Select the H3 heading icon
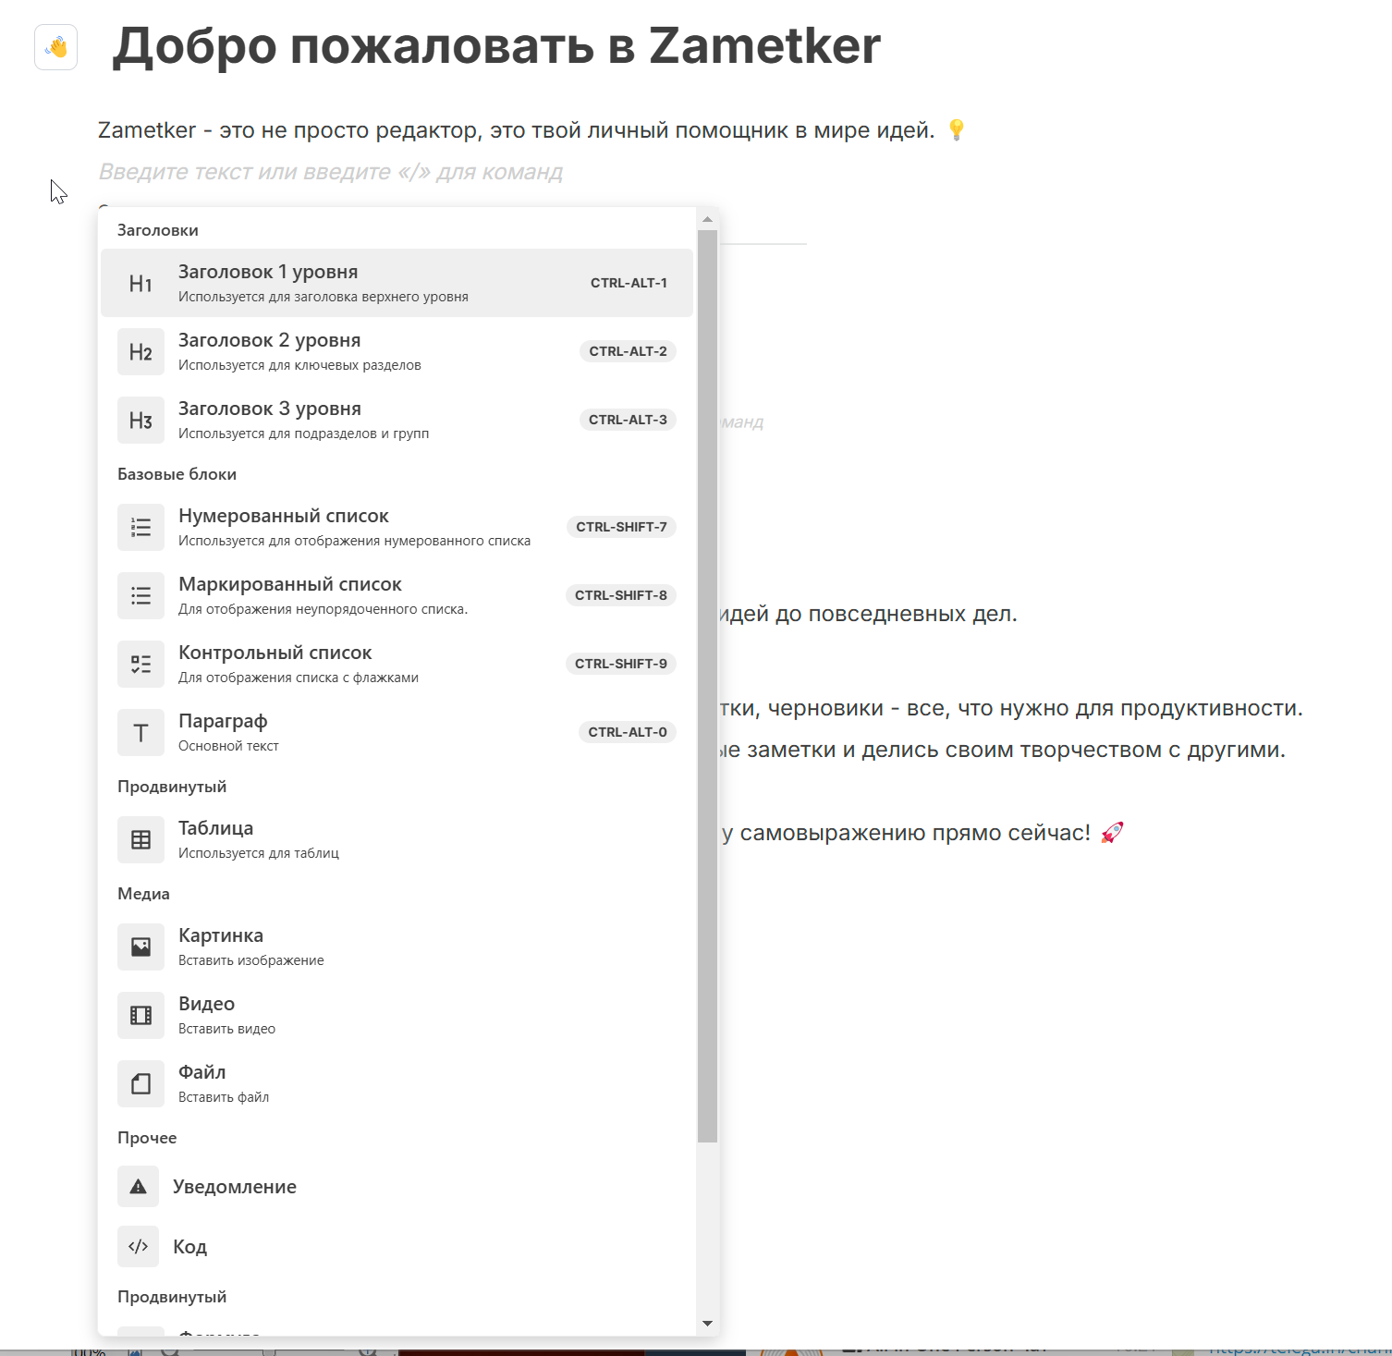This screenshot has width=1392, height=1356. tap(140, 420)
